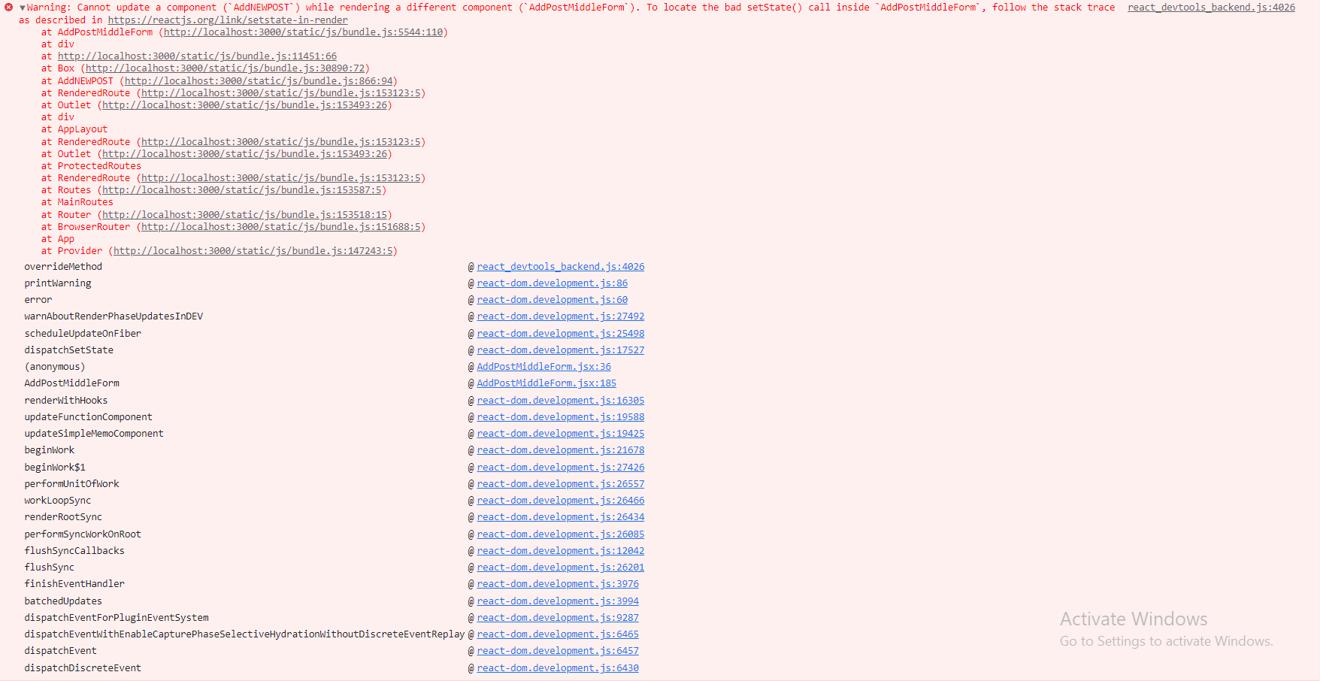Select the 'dispatchDiscreteEvent' stack frame text
This screenshot has height=681, width=1320.
tap(83, 668)
